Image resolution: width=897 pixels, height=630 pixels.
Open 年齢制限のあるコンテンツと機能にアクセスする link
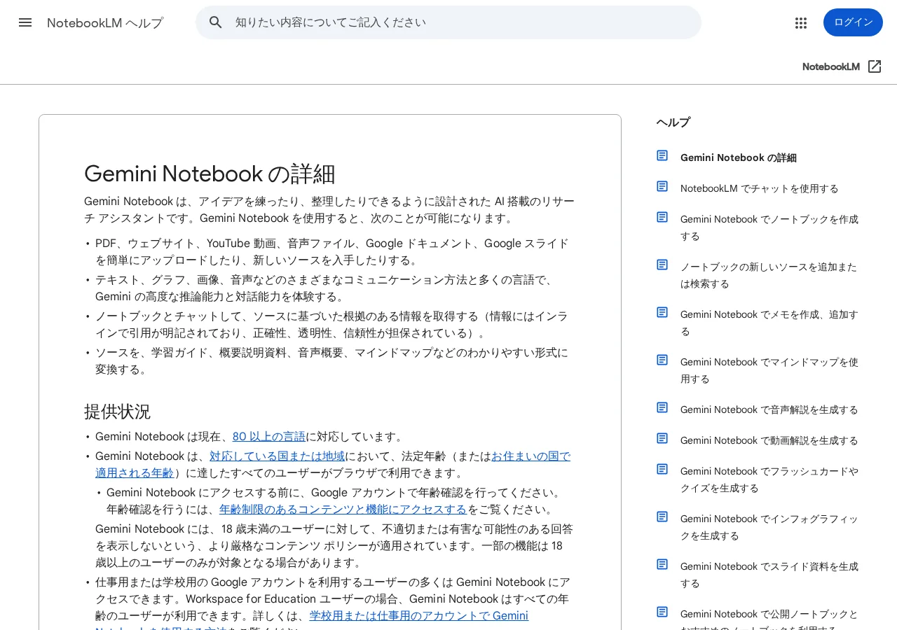[x=343, y=510]
